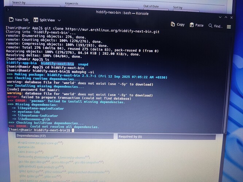Paste clipboard into terminal
This screenshot has width=243, height=182.
197,25
